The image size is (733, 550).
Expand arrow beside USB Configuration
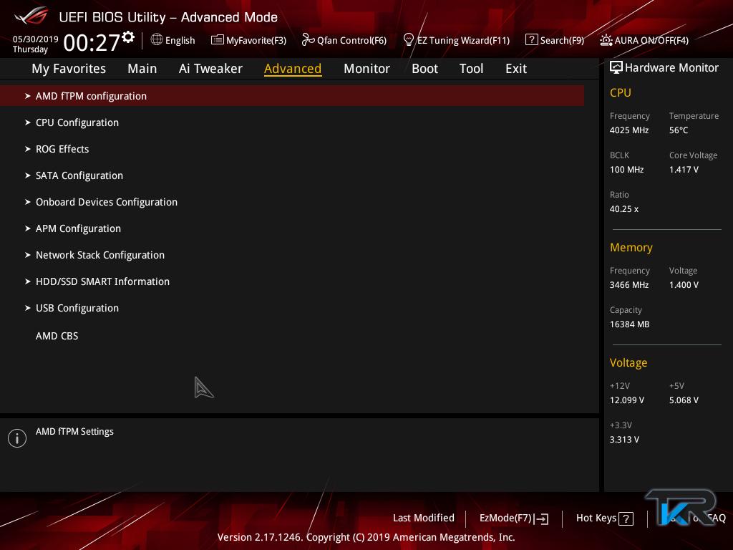pos(28,308)
